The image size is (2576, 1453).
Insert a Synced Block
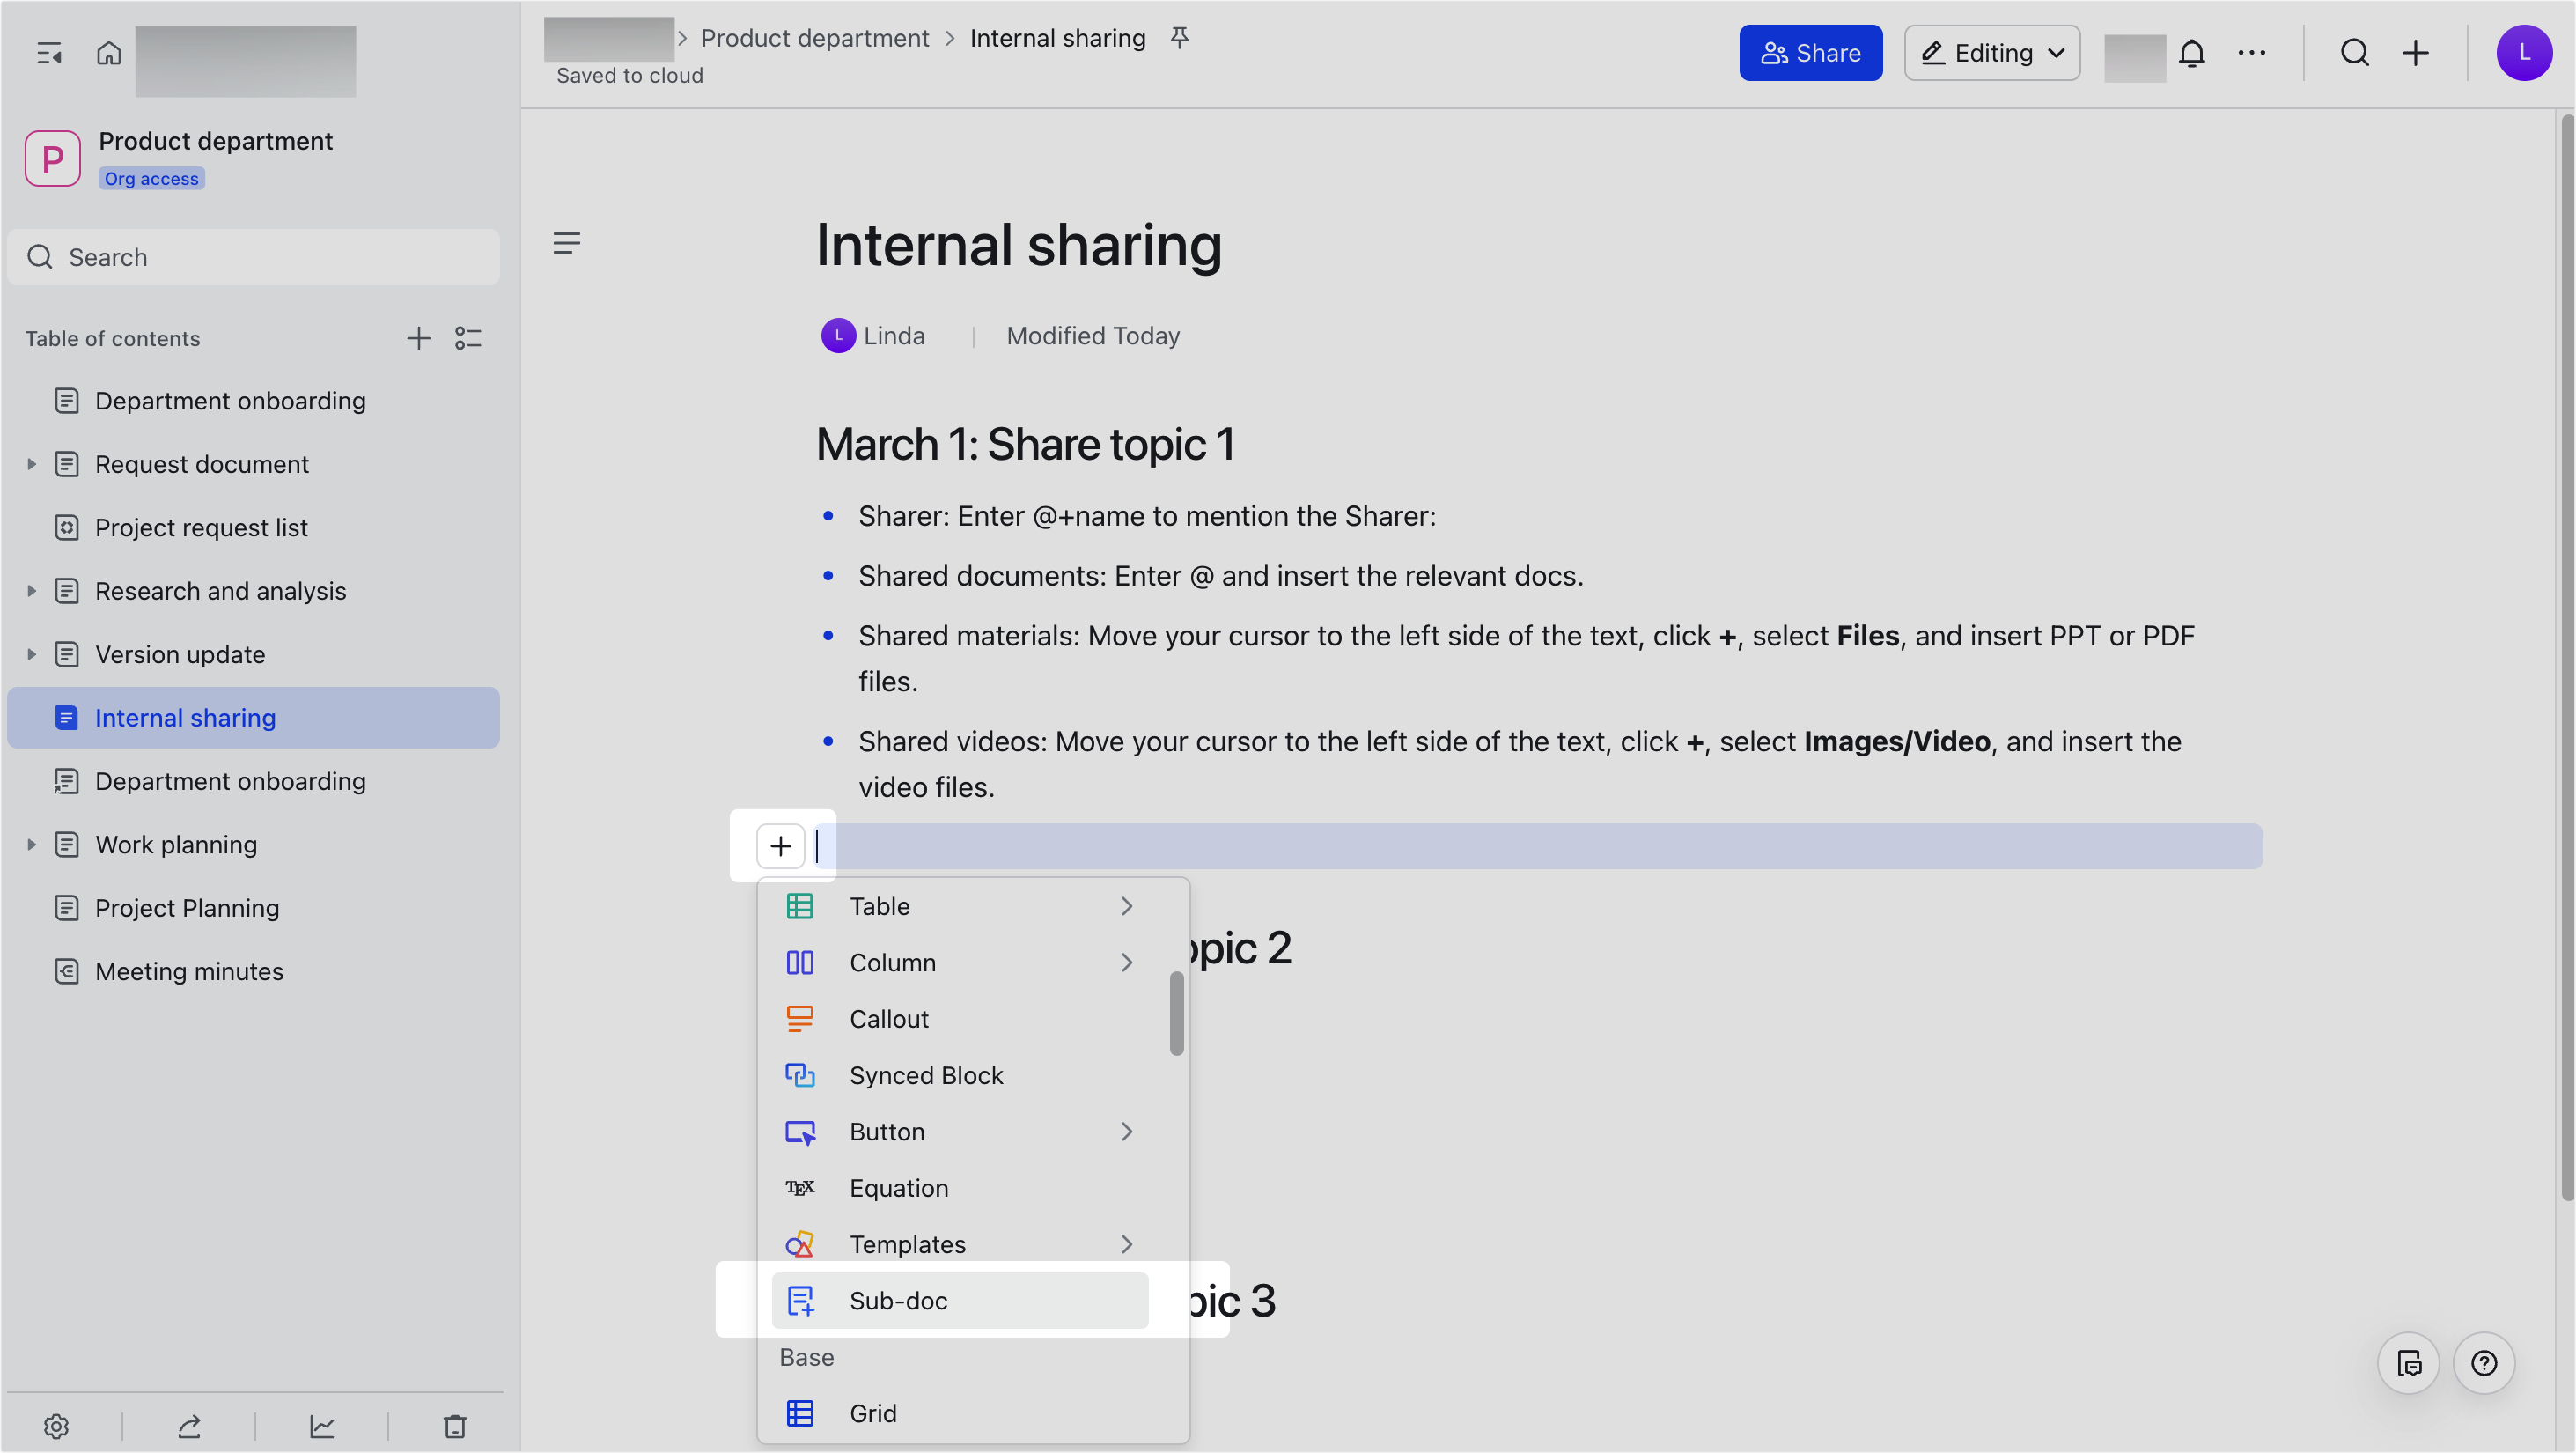coord(960,1075)
